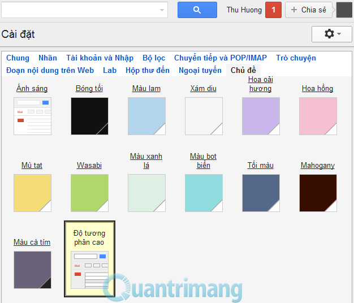Apply the green Wasabi theme swatch
The height and width of the screenshot is (303, 354).
89,193
